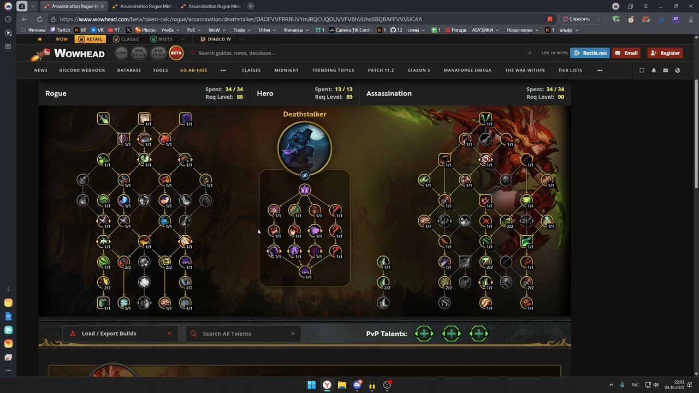
Task: Open the Deathstalker hero talent portrait
Action: (305, 147)
